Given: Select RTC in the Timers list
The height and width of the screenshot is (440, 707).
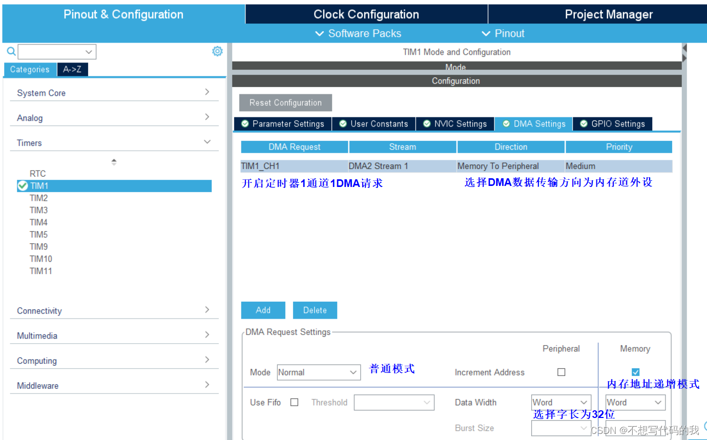Looking at the screenshot, I should [37, 174].
